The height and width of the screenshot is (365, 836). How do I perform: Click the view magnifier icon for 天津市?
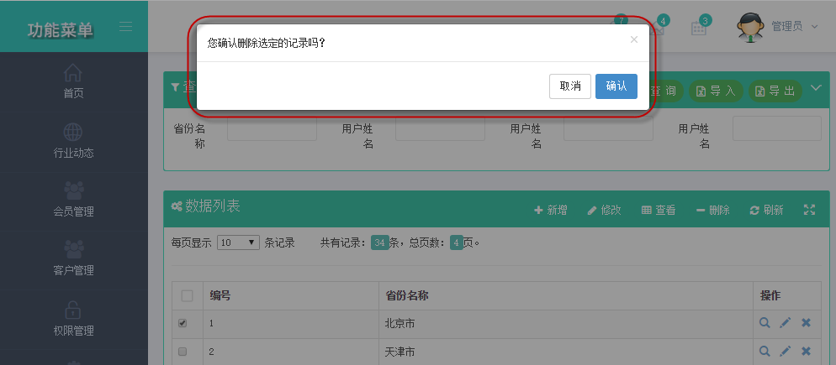[765, 352]
